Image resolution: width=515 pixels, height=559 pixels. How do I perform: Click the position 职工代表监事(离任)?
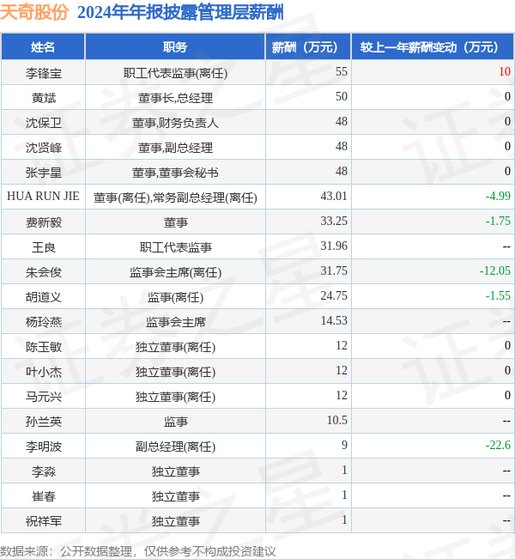175,73
